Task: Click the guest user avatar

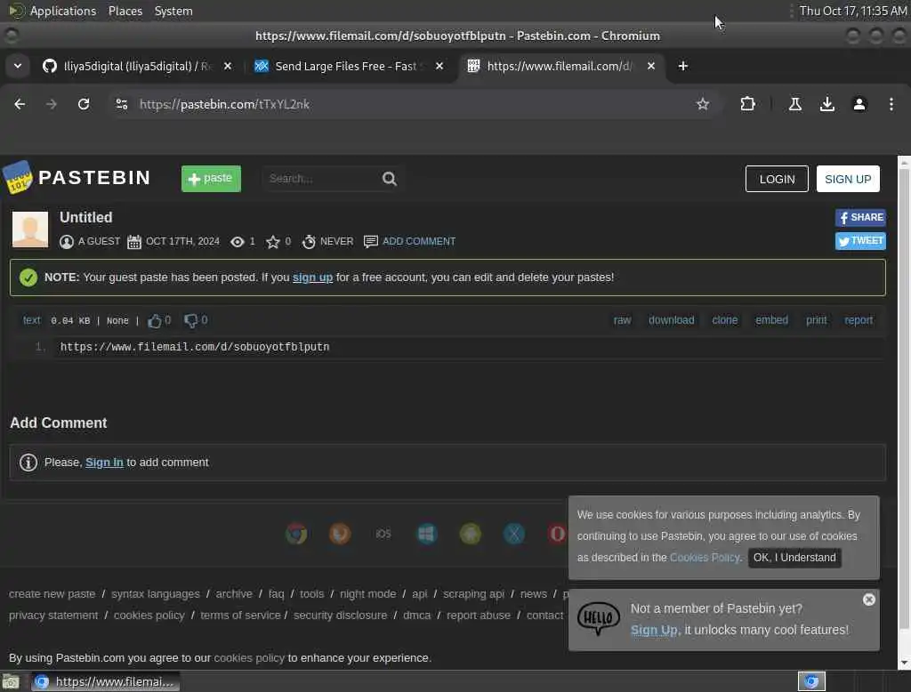Action: pos(30,229)
